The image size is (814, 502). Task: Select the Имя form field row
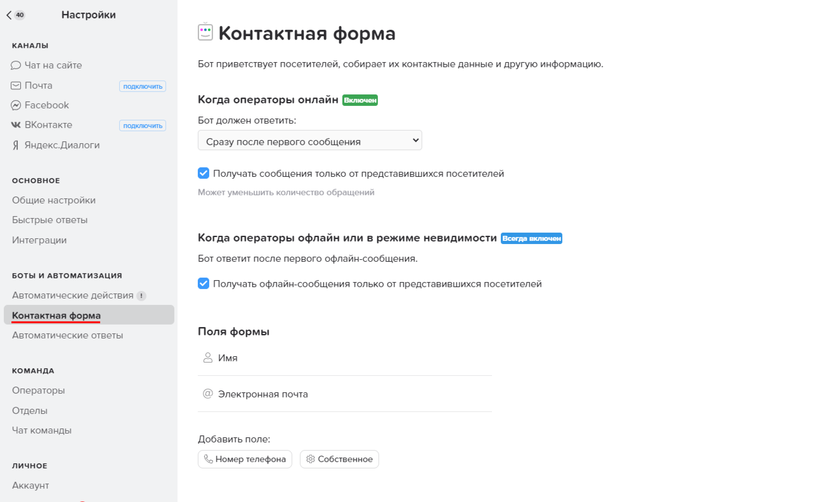pos(344,358)
